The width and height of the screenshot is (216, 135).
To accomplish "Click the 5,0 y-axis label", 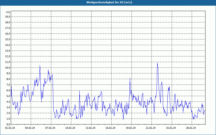I will pos(8,96).
